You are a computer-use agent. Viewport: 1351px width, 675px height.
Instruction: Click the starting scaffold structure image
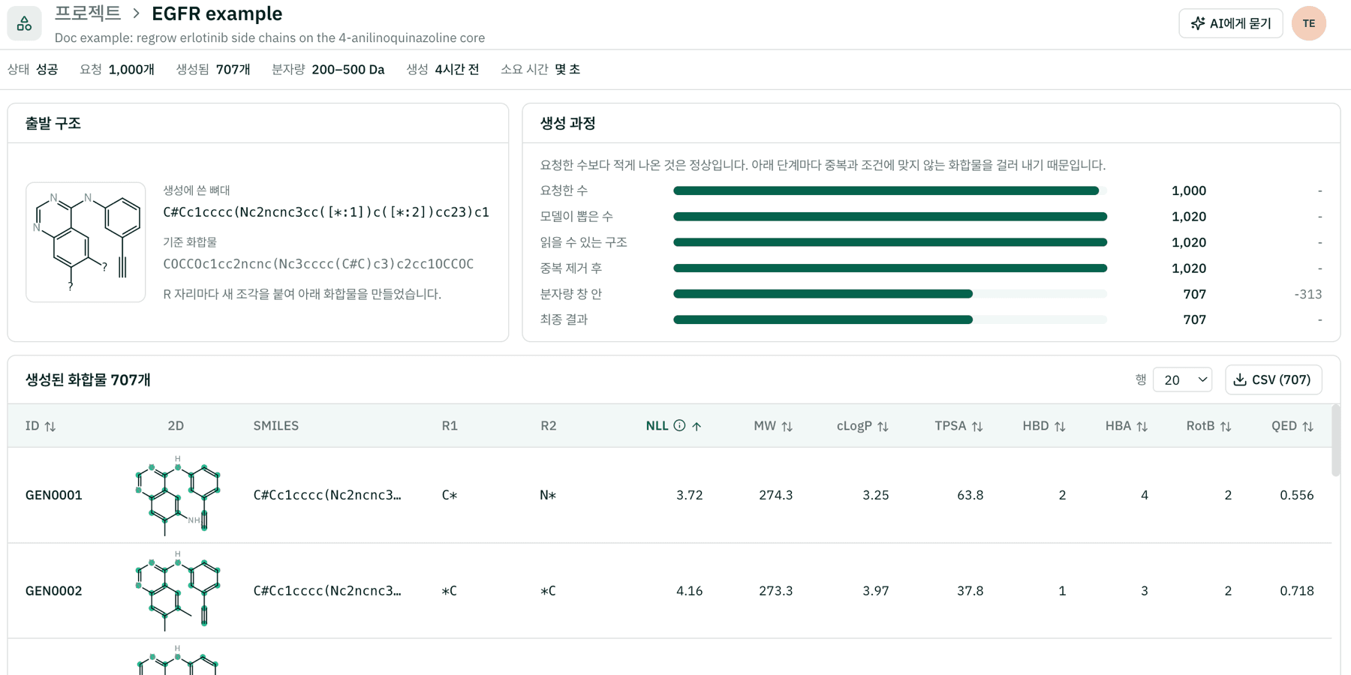(86, 242)
